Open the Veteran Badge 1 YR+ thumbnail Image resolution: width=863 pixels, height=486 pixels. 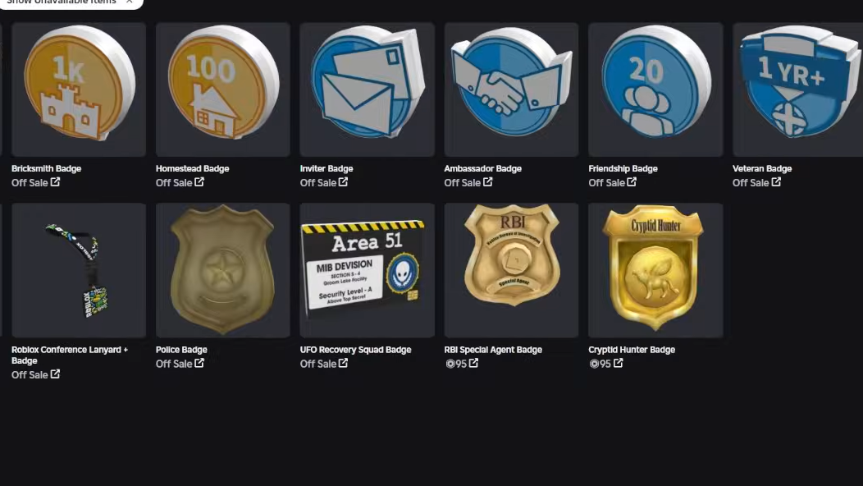tap(797, 89)
